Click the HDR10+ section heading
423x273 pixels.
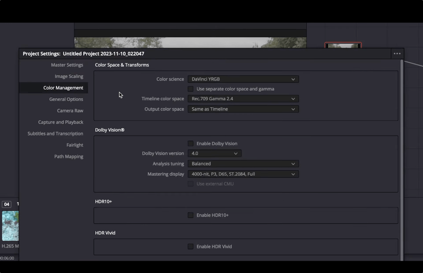pos(103,201)
